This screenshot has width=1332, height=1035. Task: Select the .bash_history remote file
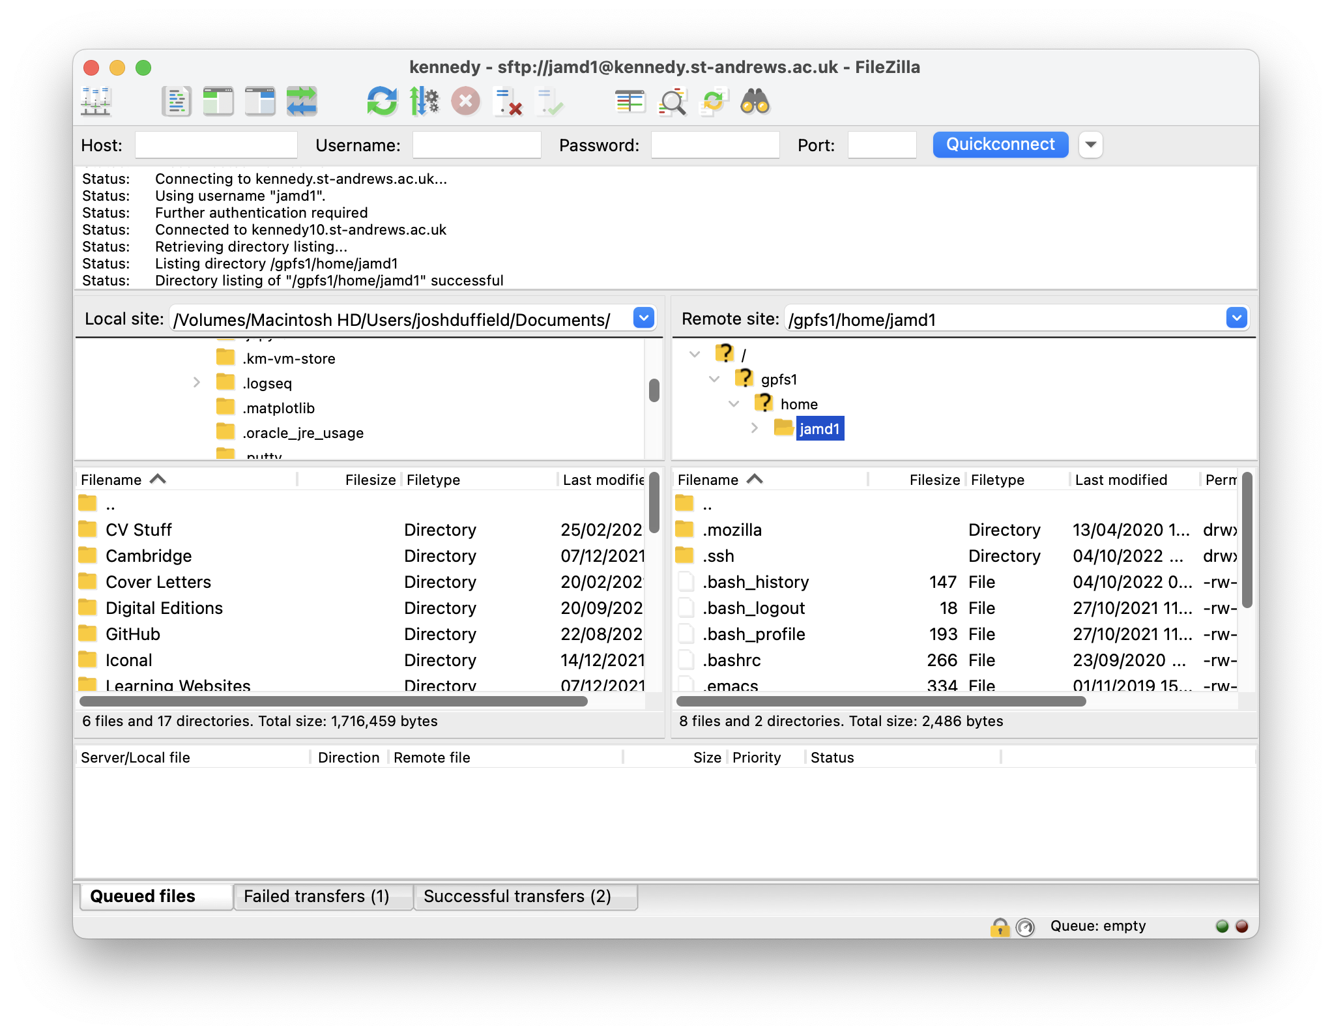956,582
